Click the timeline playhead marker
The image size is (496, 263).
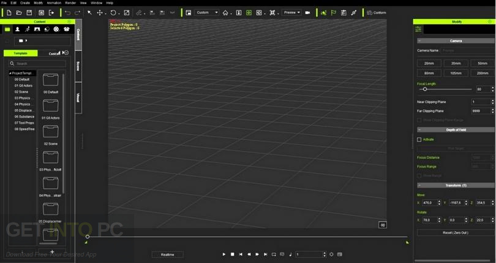coord(88,237)
